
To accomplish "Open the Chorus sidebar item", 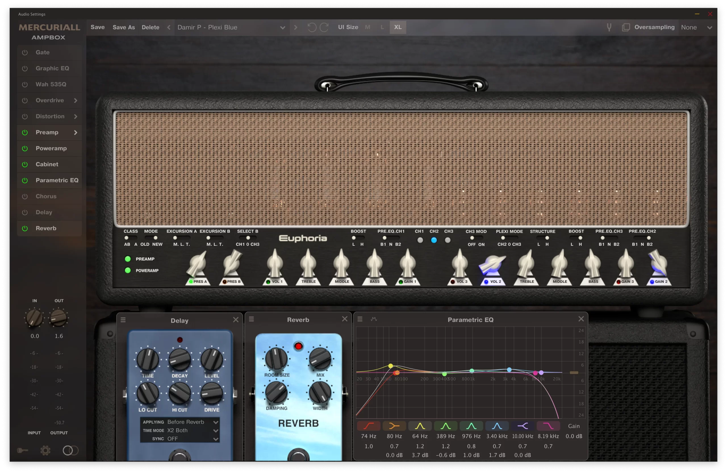I will (x=49, y=197).
